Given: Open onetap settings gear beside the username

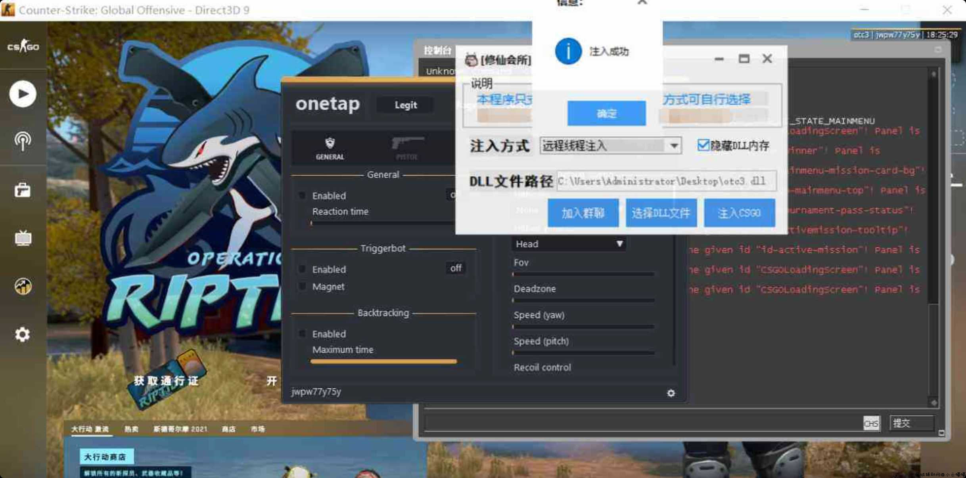Looking at the screenshot, I should 671,393.
